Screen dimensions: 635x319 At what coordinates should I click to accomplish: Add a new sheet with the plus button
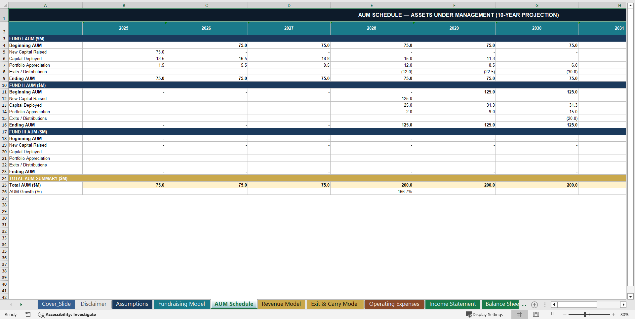pos(534,305)
